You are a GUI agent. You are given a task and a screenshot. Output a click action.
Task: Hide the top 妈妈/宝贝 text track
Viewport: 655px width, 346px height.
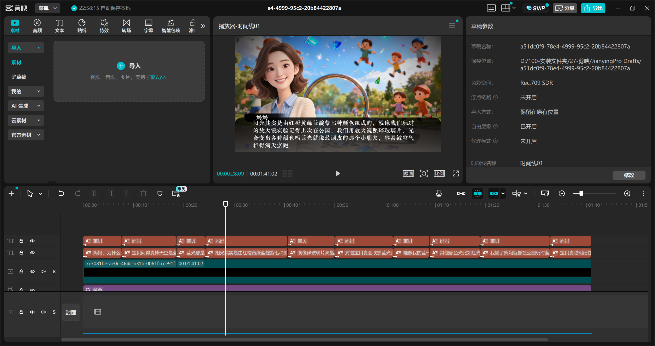coord(32,241)
